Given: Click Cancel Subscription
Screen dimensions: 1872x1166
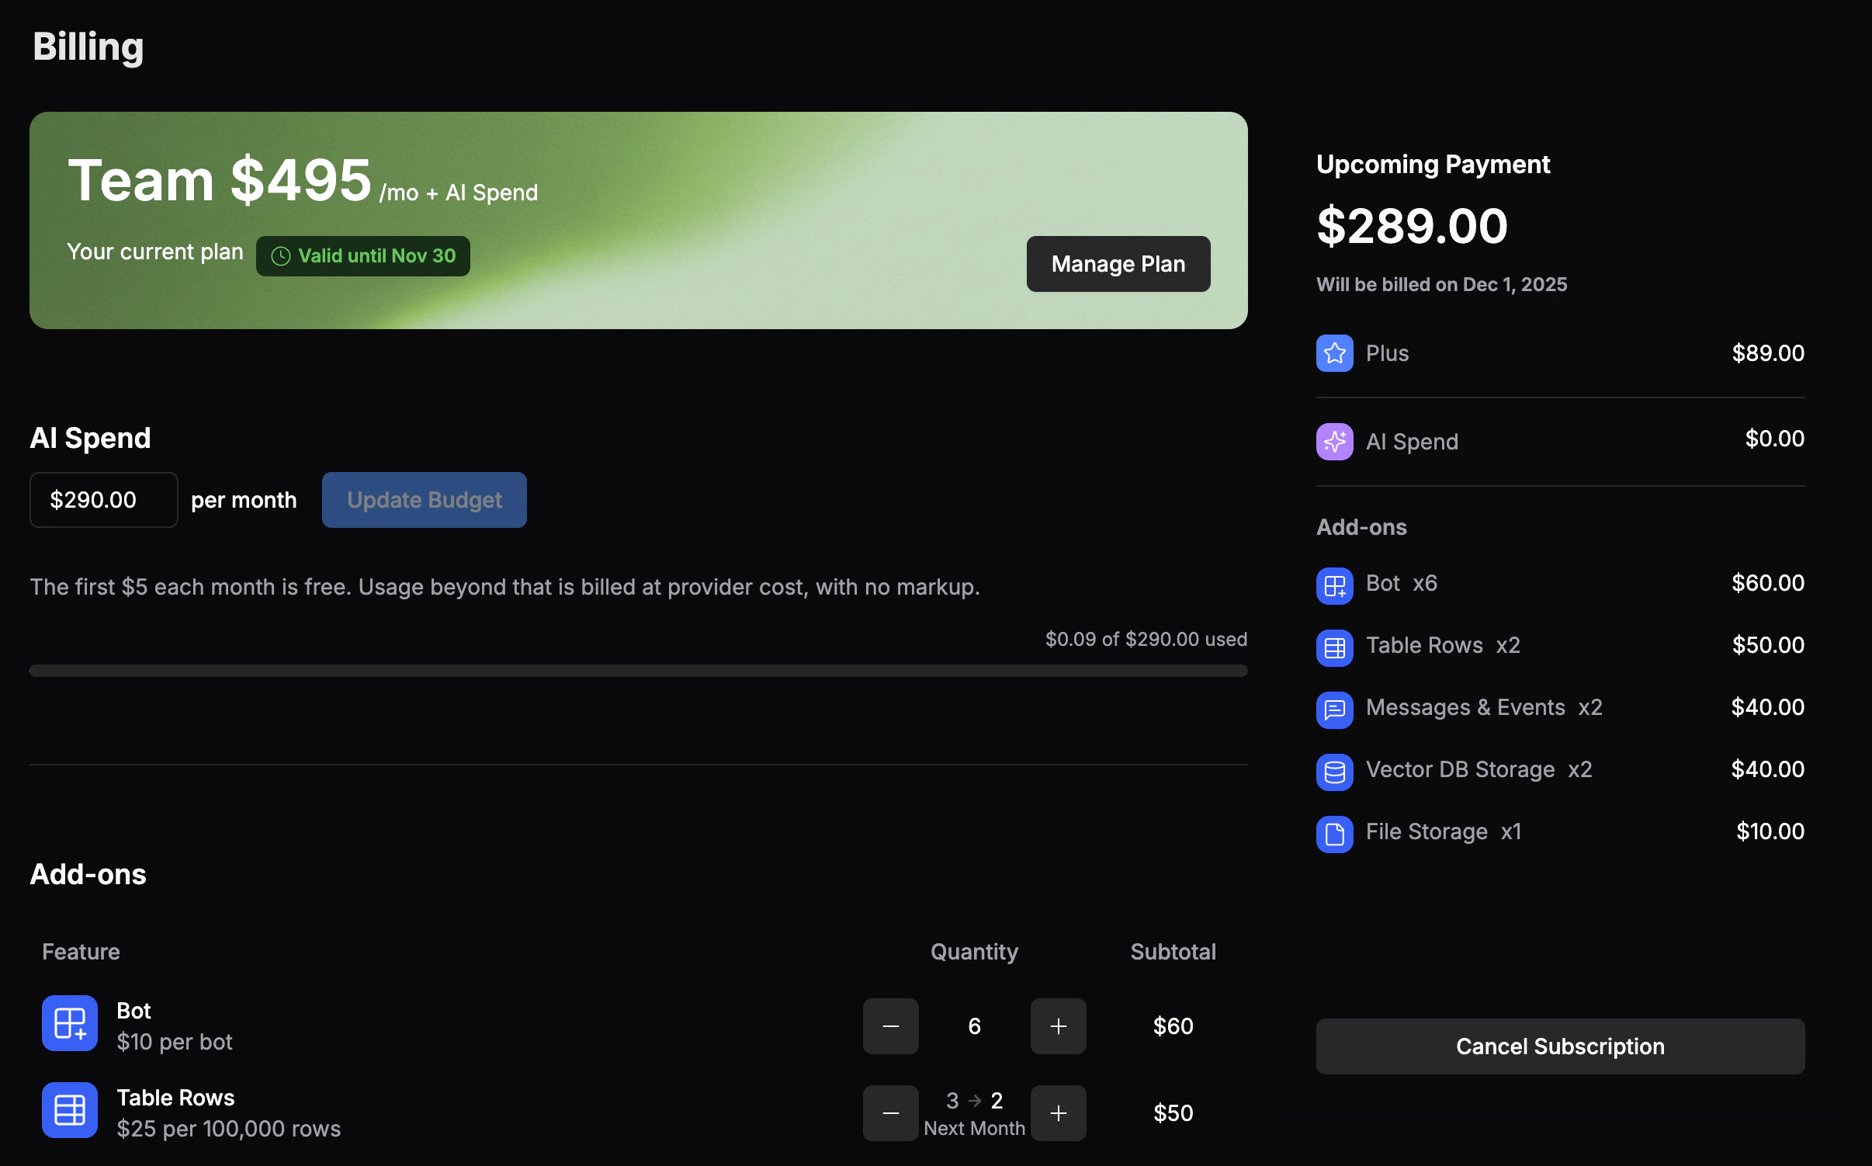Looking at the screenshot, I should click(x=1559, y=1046).
